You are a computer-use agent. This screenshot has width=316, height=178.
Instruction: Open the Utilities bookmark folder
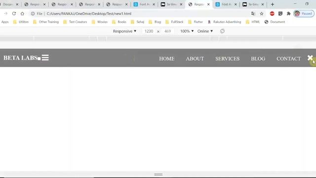click(x=21, y=22)
